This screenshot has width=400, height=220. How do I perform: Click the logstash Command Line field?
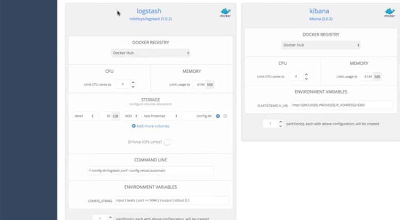[x=150, y=170]
